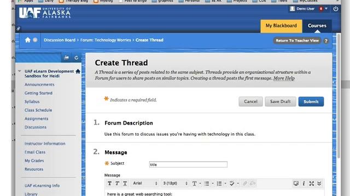
Task: Click the insert link icon in editor
Action: pos(245,183)
